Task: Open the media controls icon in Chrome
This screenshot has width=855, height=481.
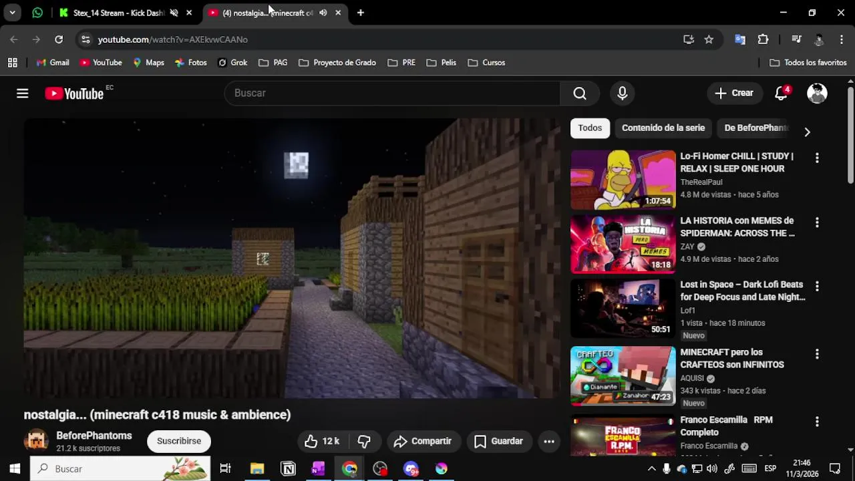Action: point(796,39)
